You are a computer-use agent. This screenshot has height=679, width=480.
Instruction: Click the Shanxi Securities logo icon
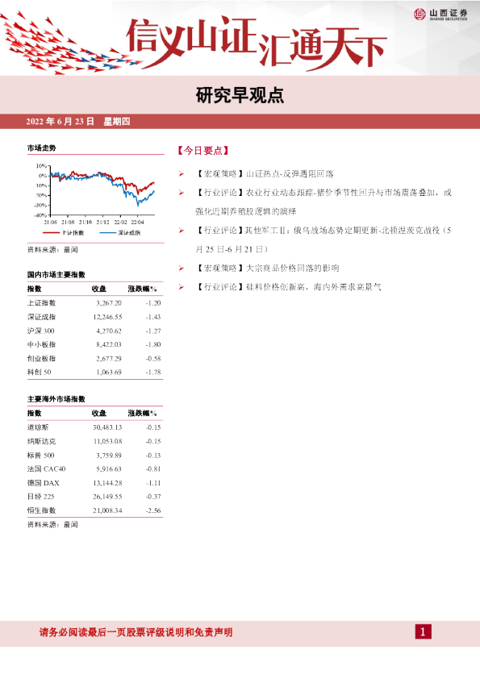click(x=419, y=14)
